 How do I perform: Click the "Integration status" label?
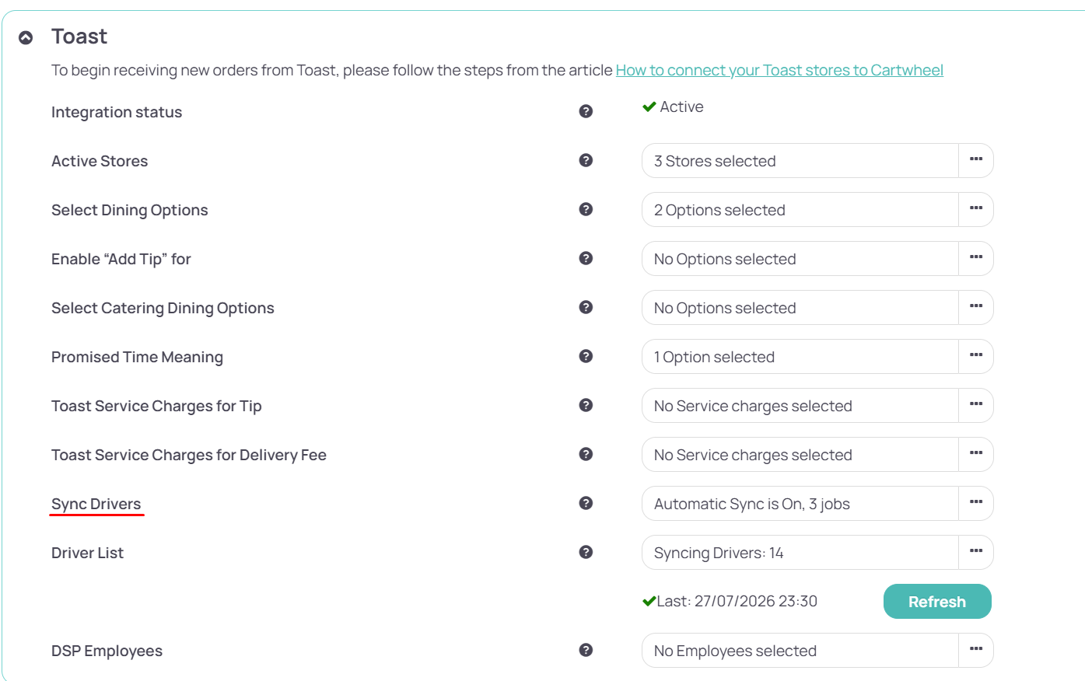[117, 112]
